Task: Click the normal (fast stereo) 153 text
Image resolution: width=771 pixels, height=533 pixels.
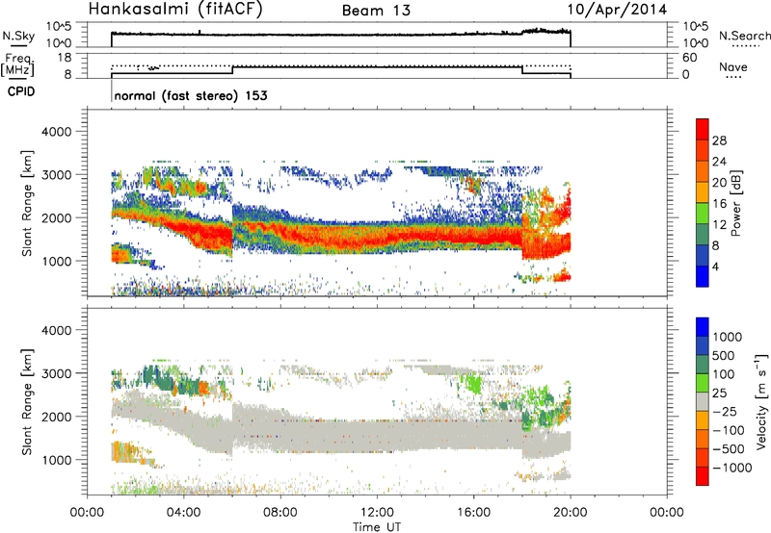Action: tap(191, 95)
